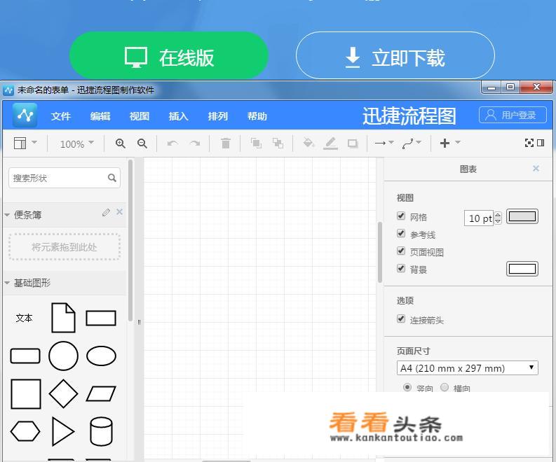Select the parallelogram shape
This screenshot has height=462, width=556.
click(x=101, y=393)
